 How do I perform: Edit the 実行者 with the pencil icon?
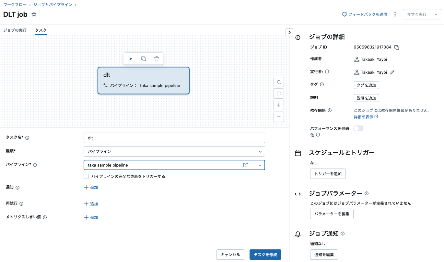(x=392, y=72)
